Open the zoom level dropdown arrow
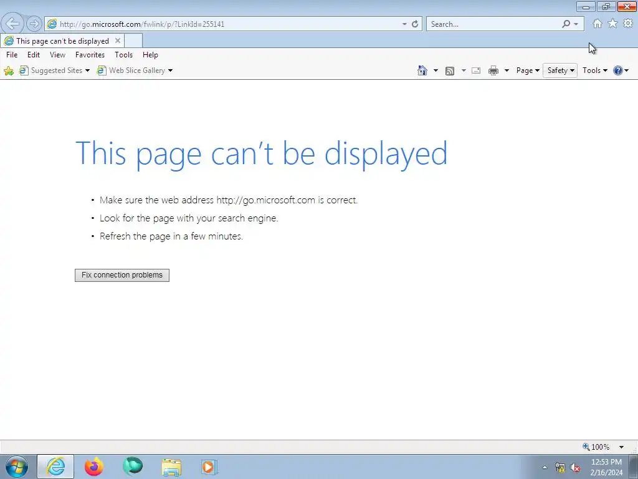Viewport: 638px width, 479px height. pyautogui.click(x=621, y=447)
